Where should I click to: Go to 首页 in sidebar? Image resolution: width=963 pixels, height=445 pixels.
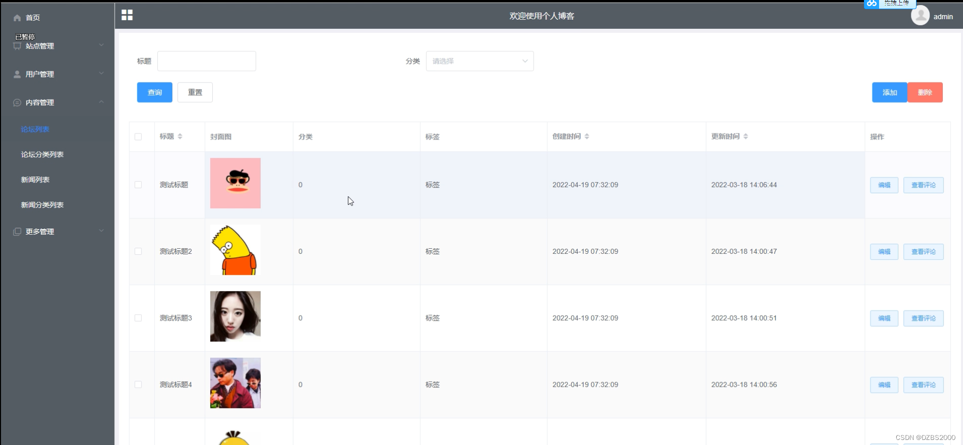(33, 18)
